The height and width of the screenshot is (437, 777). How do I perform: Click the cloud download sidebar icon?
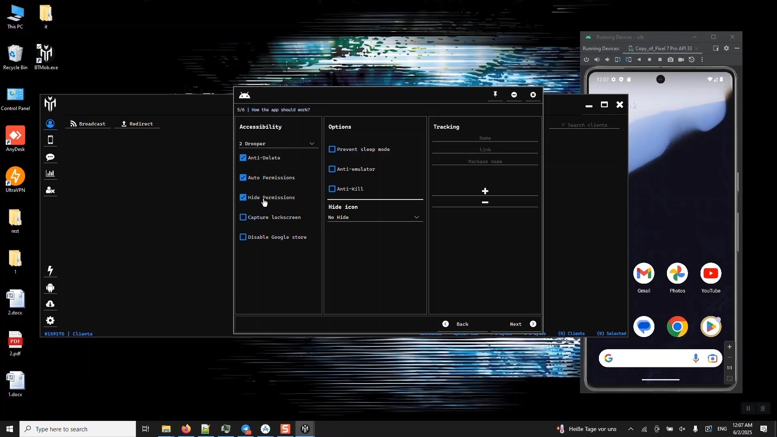[x=50, y=304]
